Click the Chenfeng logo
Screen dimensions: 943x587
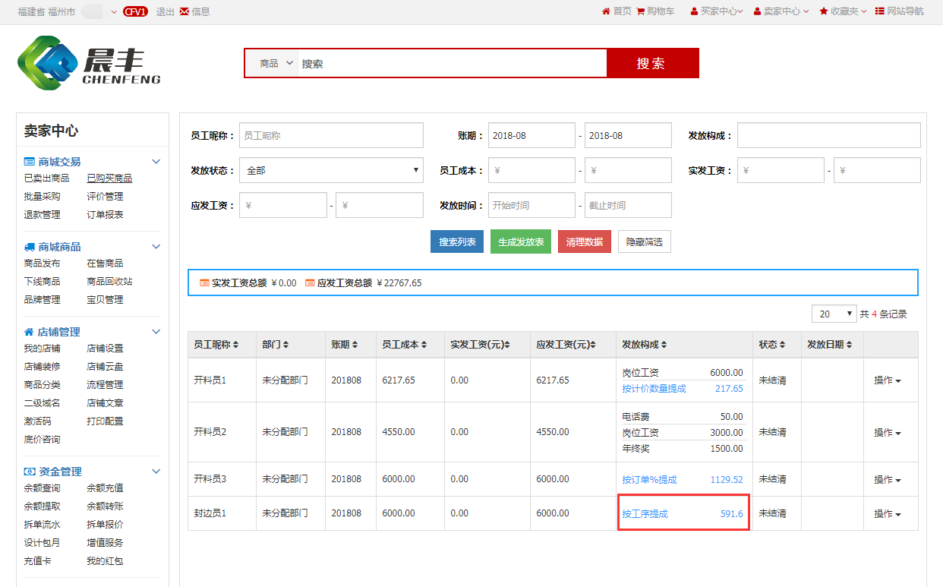coord(89,64)
